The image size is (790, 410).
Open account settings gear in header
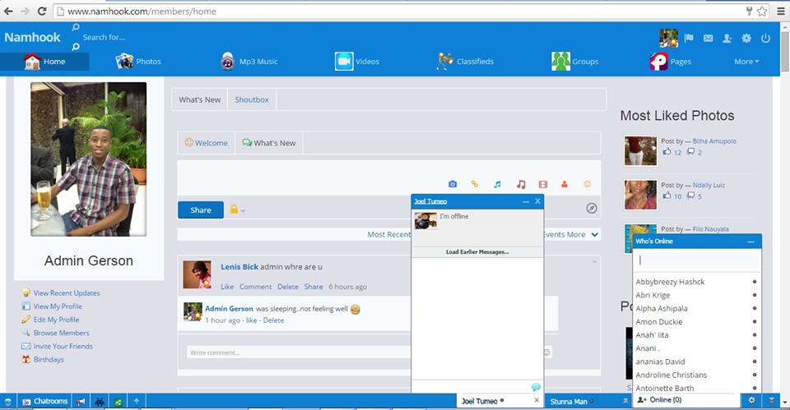[746, 38]
